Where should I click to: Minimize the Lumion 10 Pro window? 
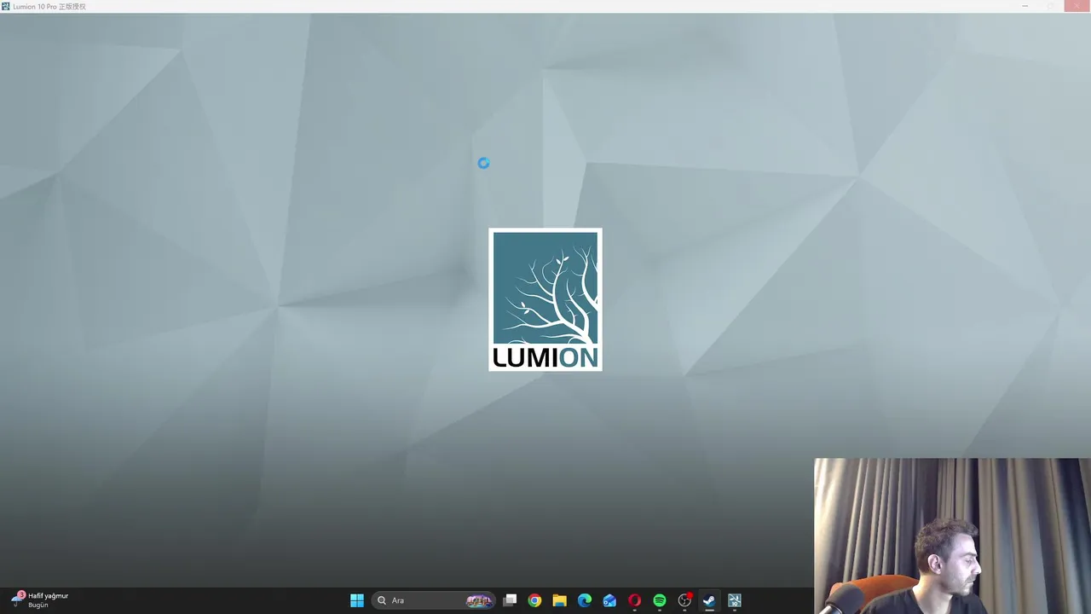(1025, 6)
